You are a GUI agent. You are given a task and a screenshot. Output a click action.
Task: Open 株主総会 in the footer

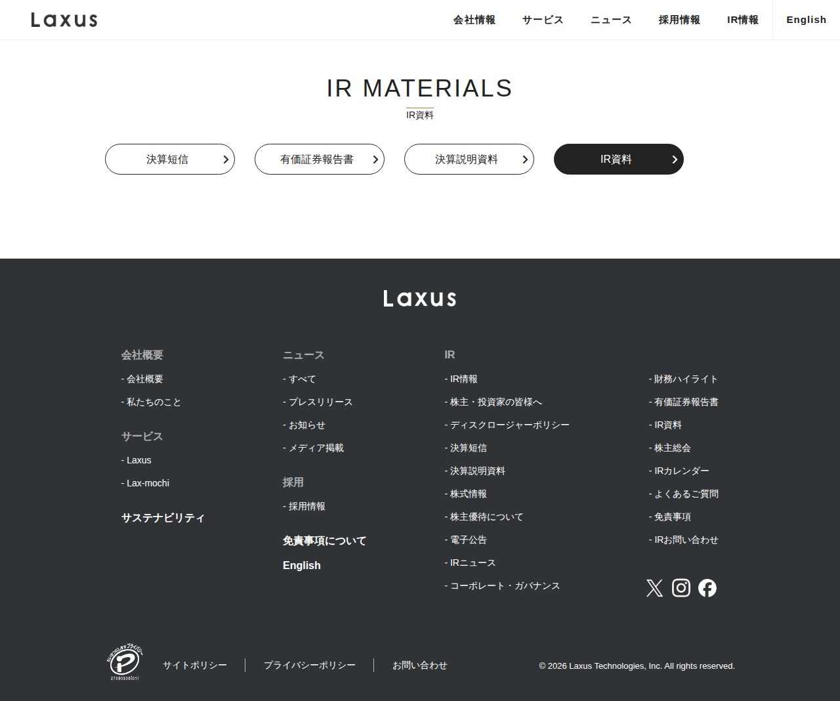click(x=669, y=448)
